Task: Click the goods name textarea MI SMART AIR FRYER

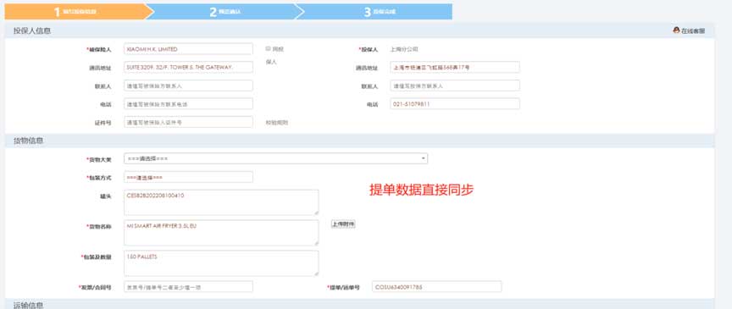Action: click(x=221, y=233)
